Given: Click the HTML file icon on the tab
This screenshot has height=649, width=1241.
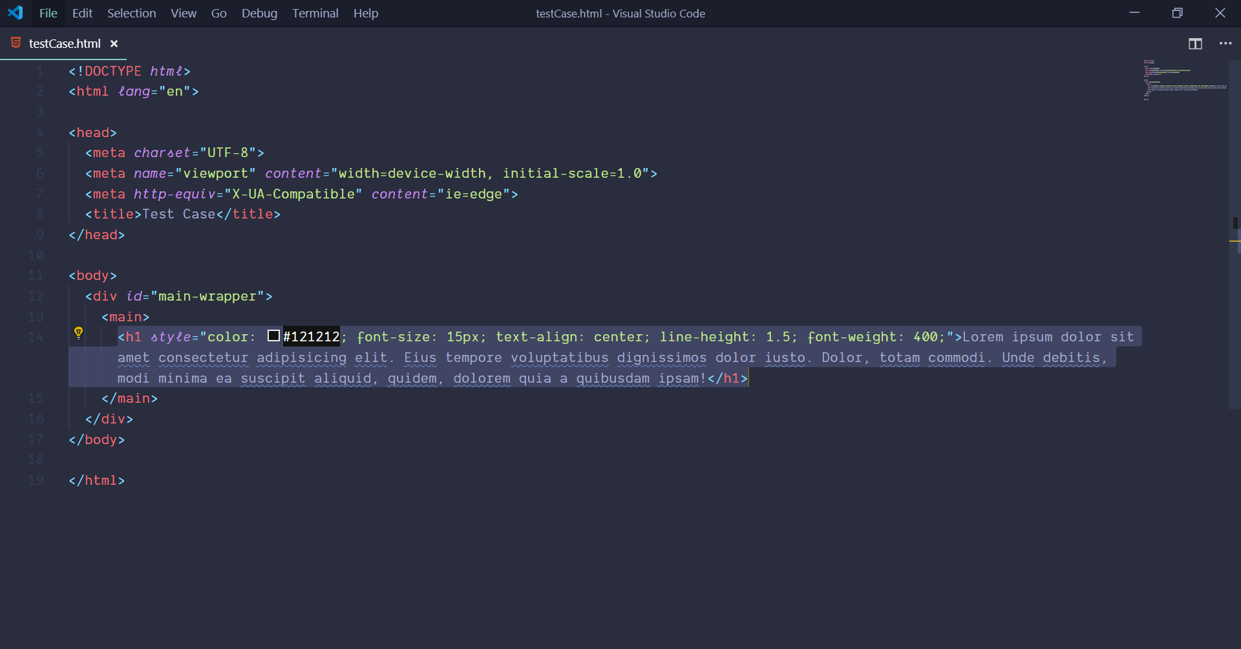Looking at the screenshot, I should (14, 43).
